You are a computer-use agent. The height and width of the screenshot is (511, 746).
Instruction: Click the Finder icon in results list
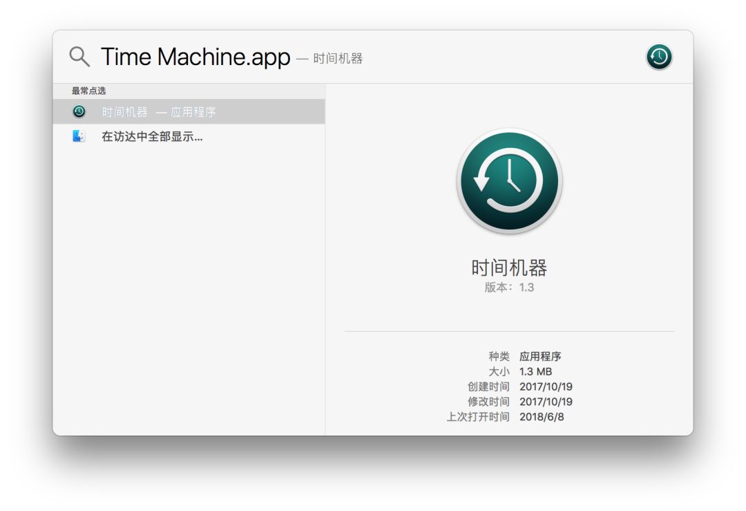point(79,136)
